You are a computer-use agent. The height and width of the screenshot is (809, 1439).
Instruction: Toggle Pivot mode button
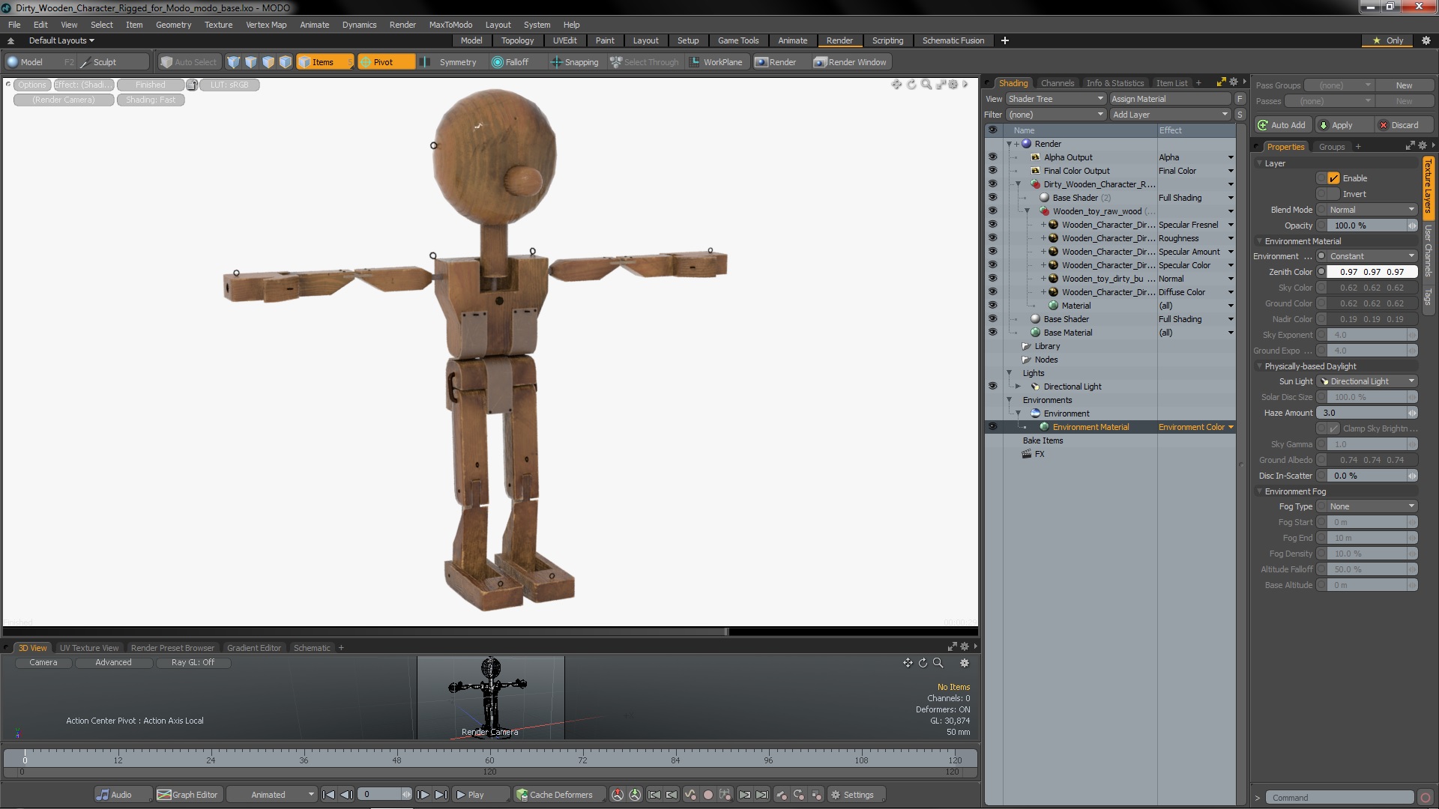point(386,62)
